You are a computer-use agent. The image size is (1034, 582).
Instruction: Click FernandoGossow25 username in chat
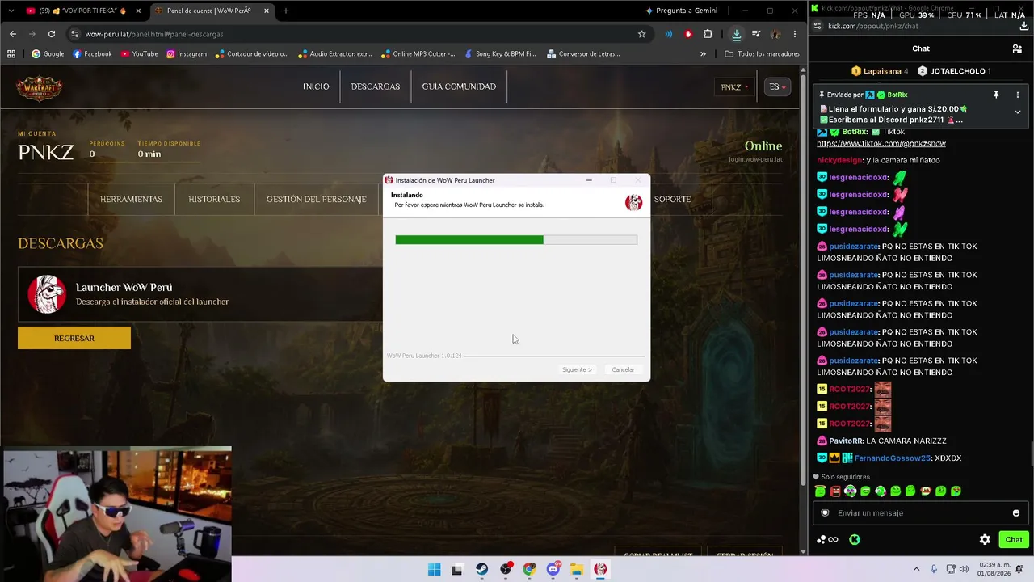tap(892, 458)
